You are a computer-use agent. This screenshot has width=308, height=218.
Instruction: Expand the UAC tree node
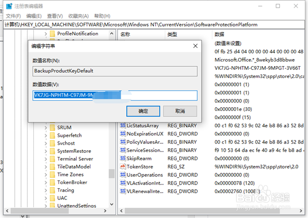tap(46, 198)
